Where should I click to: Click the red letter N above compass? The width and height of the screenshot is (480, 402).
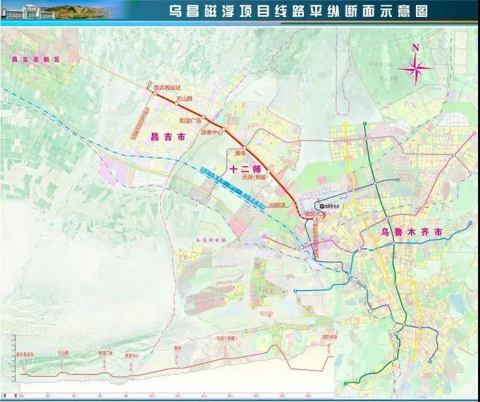415,48
